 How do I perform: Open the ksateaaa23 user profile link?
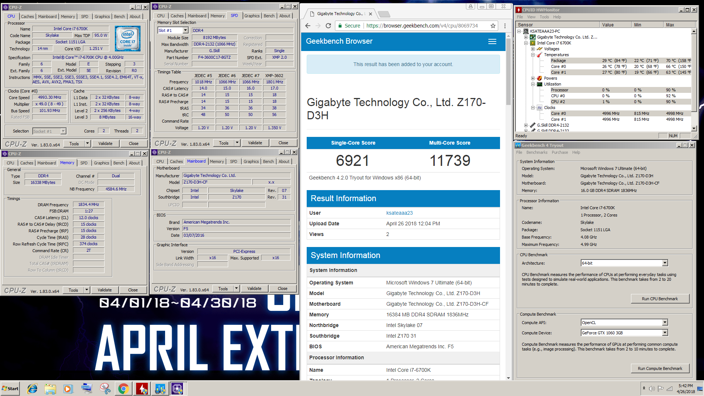pyautogui.click(x=400, y=213)
